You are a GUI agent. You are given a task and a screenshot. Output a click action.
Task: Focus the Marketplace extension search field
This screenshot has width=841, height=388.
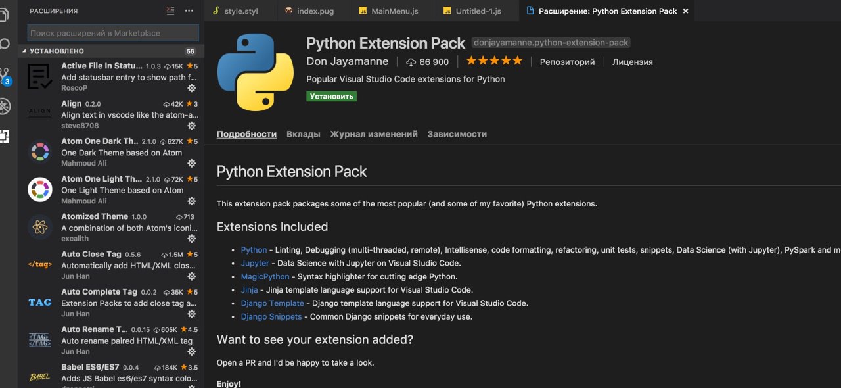113,33
